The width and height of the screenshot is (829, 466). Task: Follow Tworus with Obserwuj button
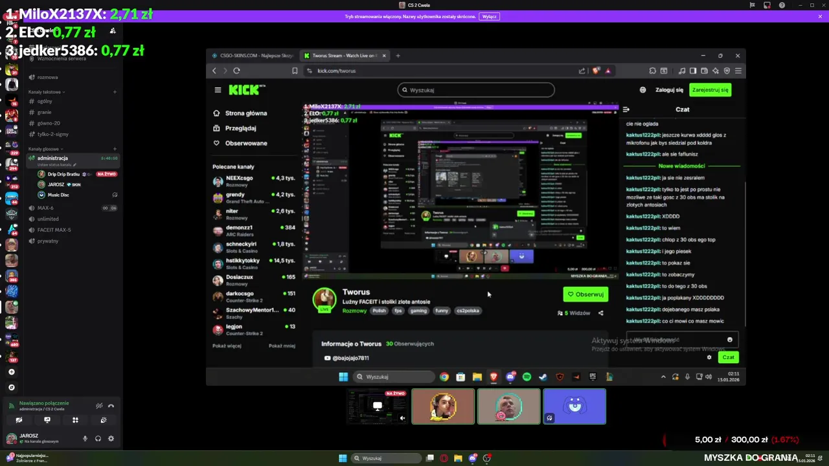585,294
